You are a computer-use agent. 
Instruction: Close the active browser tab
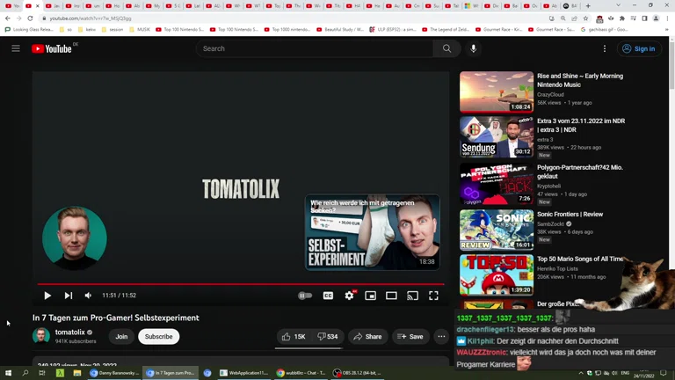[x=38, y=5]
